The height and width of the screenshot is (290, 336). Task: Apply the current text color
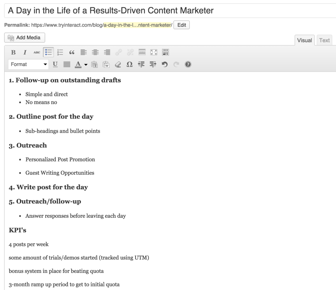tap(78, 64)
